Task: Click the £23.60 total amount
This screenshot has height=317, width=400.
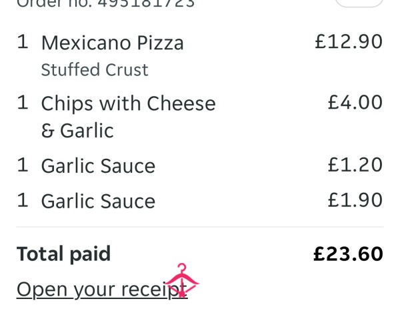Action: [x=348, y=254]
